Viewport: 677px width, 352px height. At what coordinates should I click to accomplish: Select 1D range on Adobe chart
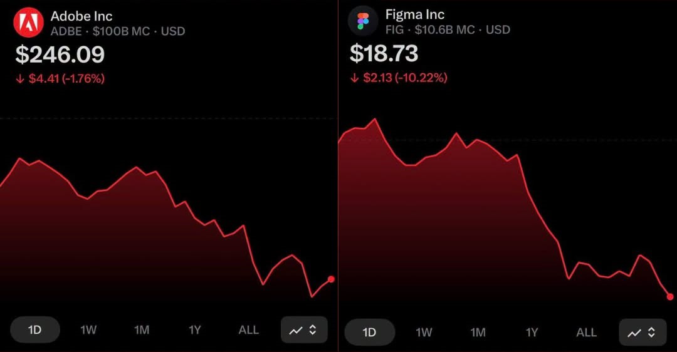[34, 330]
